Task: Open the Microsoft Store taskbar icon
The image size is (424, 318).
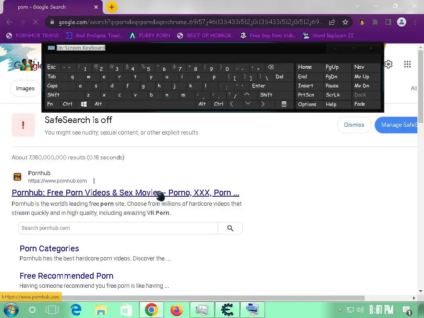Action: [x=126, y=310]
